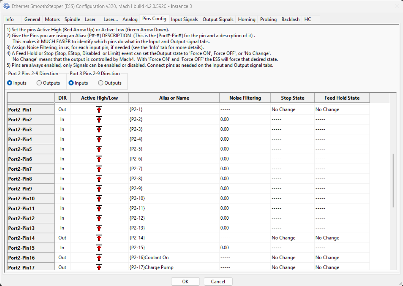Screen dimensions: 403x286
Task: Select the Port2-Pin7 row header
Action: tap(31, 169)
